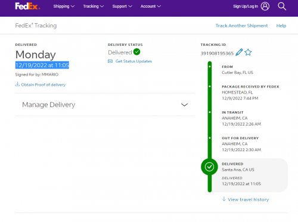The image size is (298, 222).
Task: Click the FROM timeline marker dot
Action: 210,67
